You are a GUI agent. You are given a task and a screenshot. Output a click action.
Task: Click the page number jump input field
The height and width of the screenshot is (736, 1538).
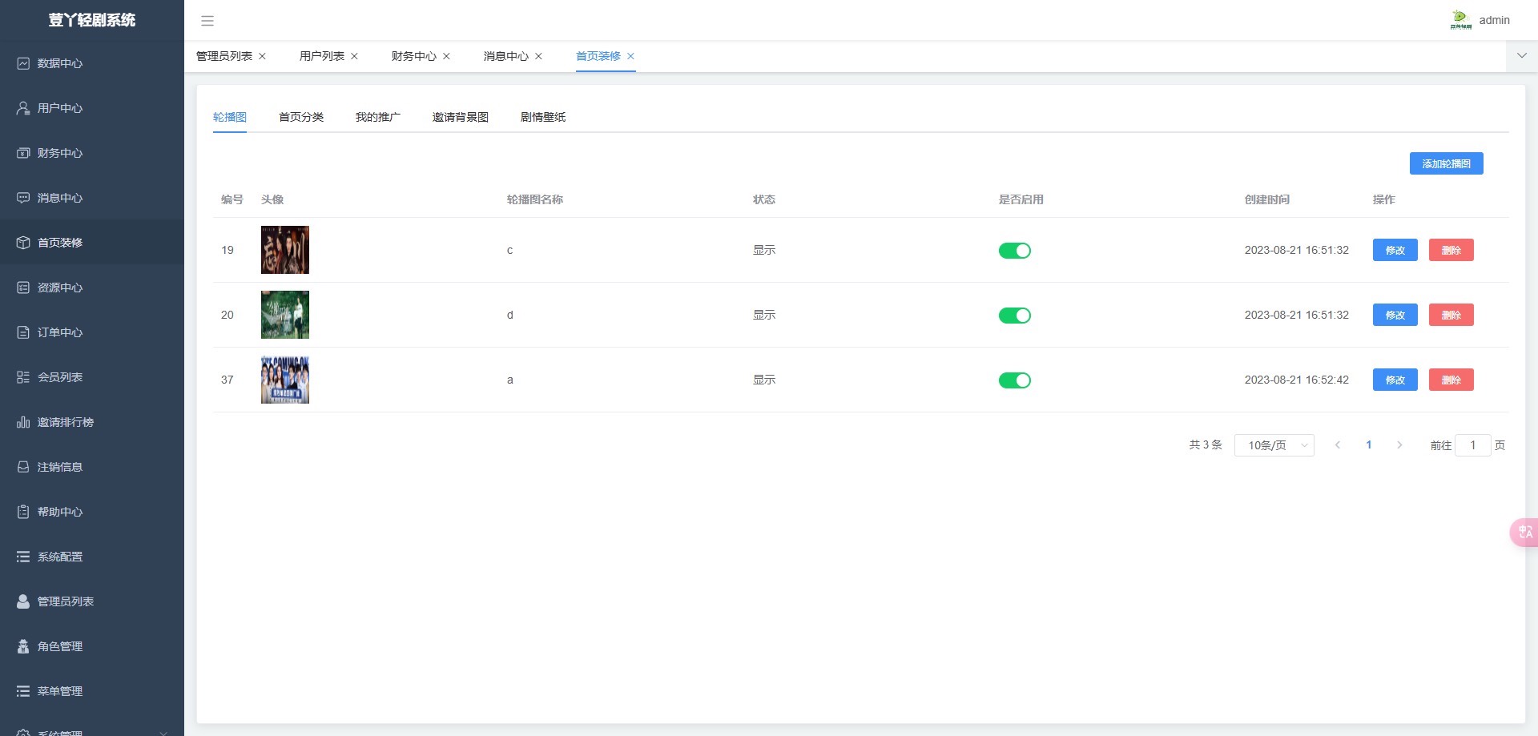[x=1472, y=445]
